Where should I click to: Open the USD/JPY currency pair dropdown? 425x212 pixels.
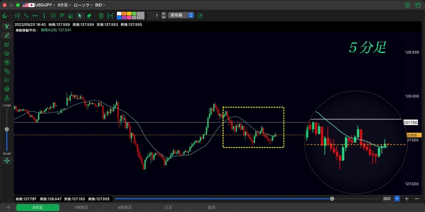coord(39,5)
